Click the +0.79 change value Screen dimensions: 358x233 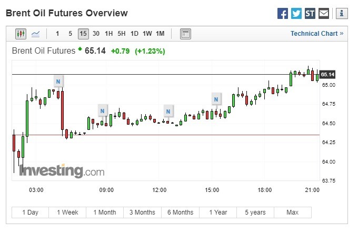coord(120,51)
